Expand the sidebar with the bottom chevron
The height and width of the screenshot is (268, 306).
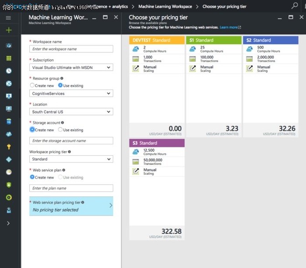8,223
